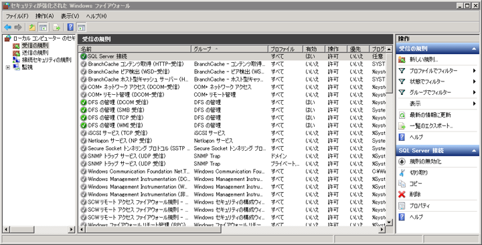The width and height of the screenshot is (482, 245).
Task: Open the 表示 submenu arrow in actions pane
Action: [x=475, y=103]
